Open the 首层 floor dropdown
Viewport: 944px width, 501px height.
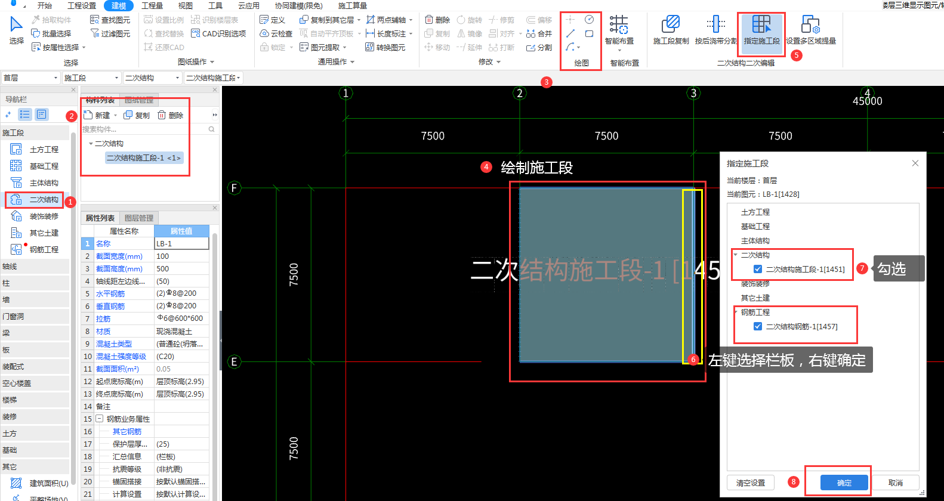(x=31, y=78)
